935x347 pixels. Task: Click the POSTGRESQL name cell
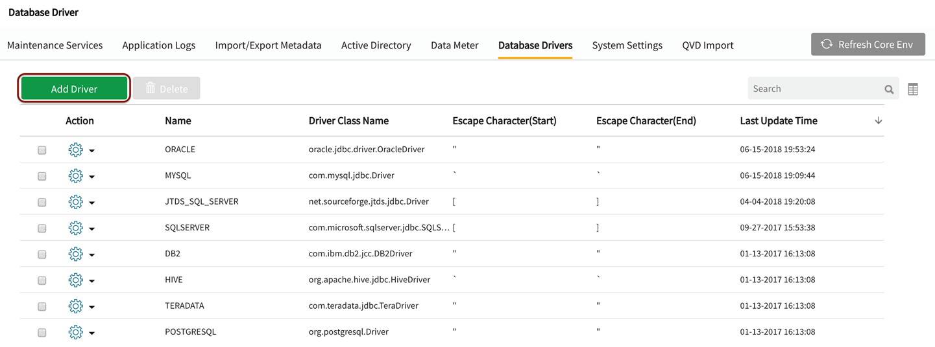coord(191,331)
